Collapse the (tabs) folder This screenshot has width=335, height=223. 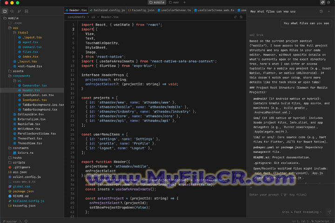tap(20, 33)
